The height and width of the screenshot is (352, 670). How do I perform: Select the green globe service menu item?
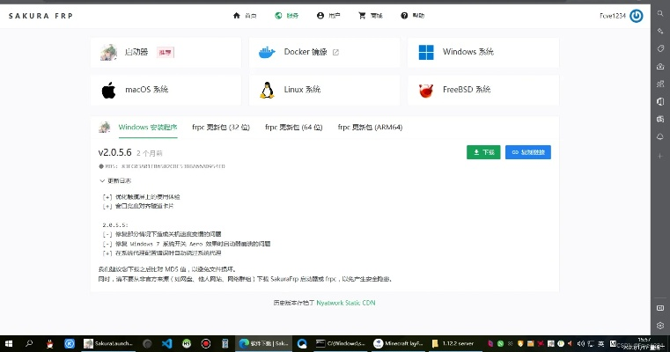click(x=287, y=15)
